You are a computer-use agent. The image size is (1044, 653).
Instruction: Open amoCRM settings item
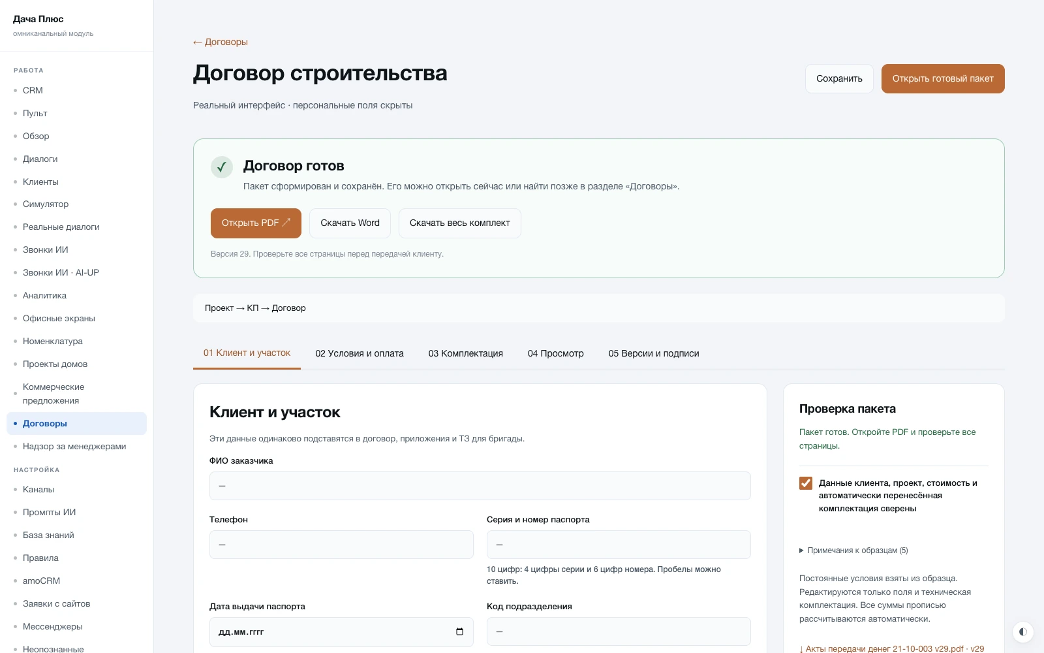click(x=76, y=581)
